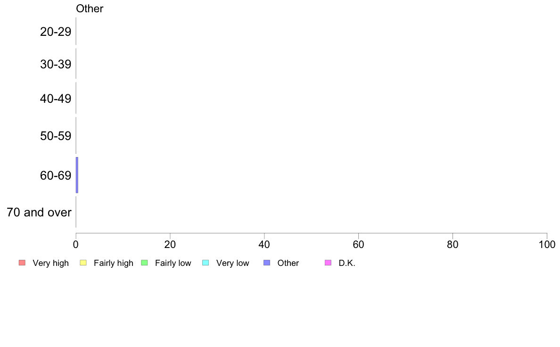Click the Very low cyan legend swatch
Screen dimensions: 560x347
click(206, 263)
